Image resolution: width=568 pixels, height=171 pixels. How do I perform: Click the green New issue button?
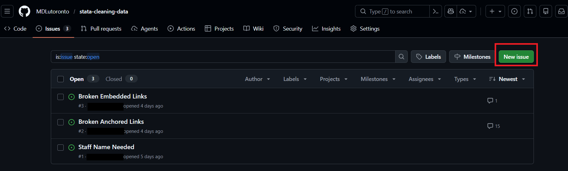click(x=516, y=57)
